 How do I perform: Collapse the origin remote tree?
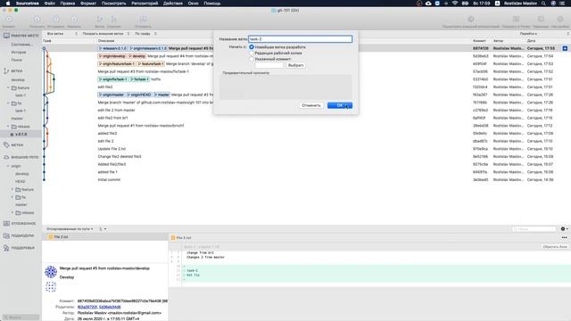pos(8,166)
